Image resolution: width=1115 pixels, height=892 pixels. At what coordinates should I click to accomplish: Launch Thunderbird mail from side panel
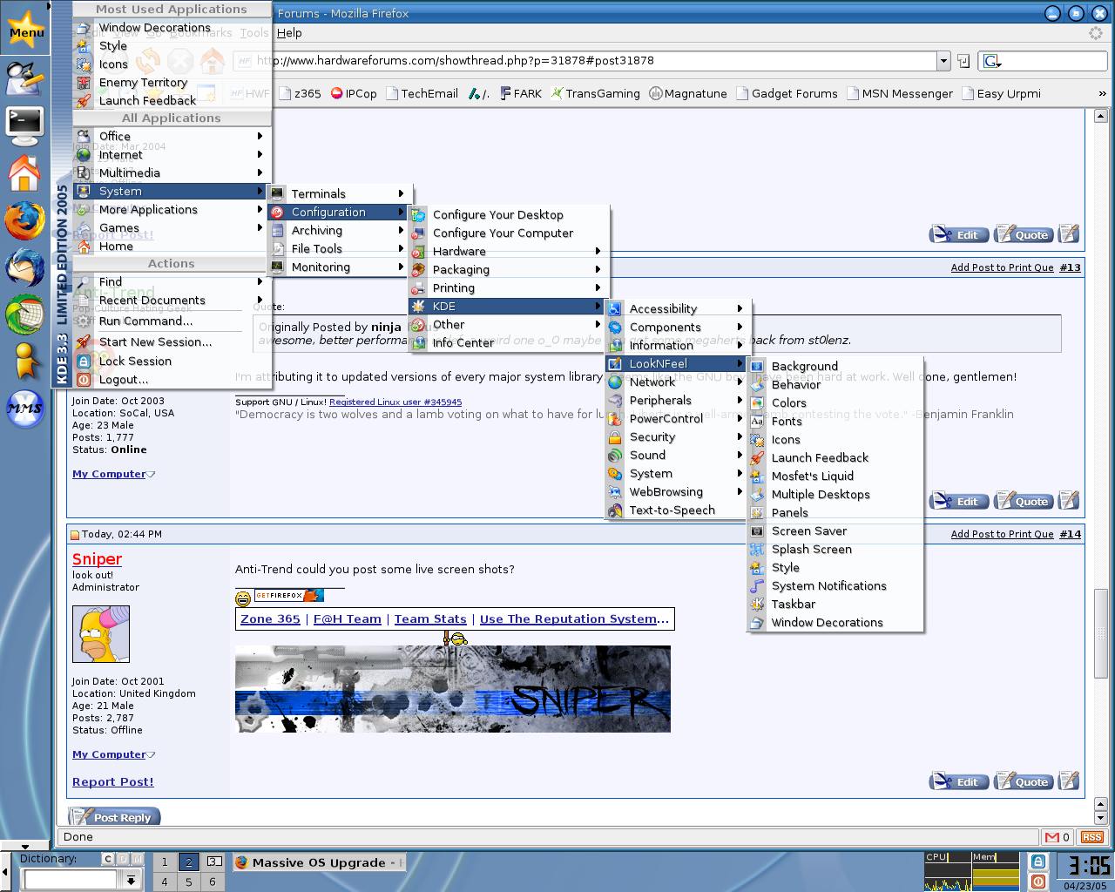[x=24, y=267]
